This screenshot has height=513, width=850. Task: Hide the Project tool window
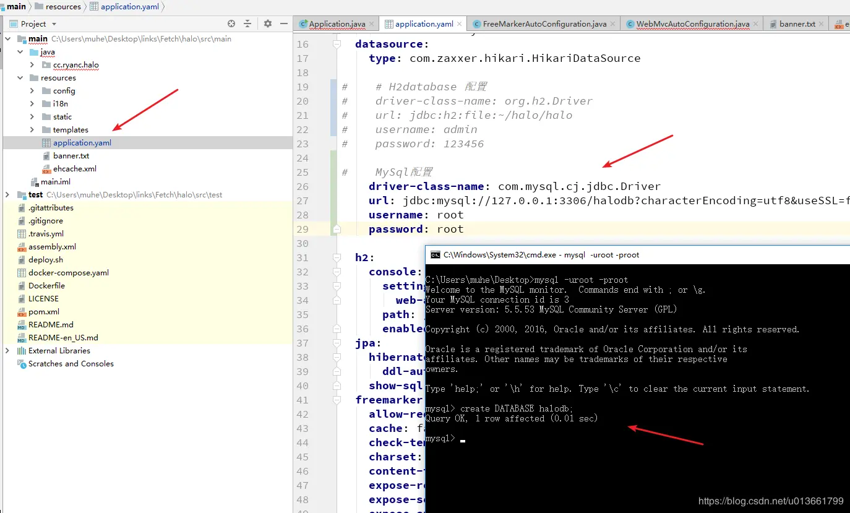point(284,24)
